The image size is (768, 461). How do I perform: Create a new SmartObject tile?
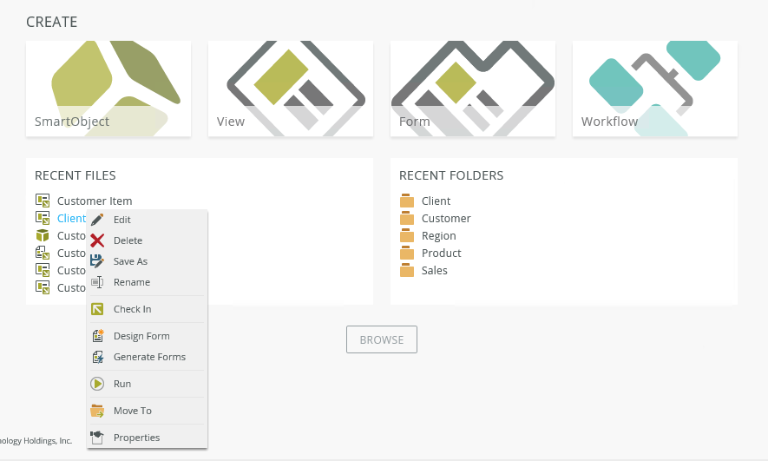pos(108,89)
